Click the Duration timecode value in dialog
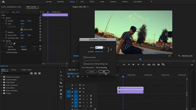Screen dimensions: 196x110 click(99, 52)
